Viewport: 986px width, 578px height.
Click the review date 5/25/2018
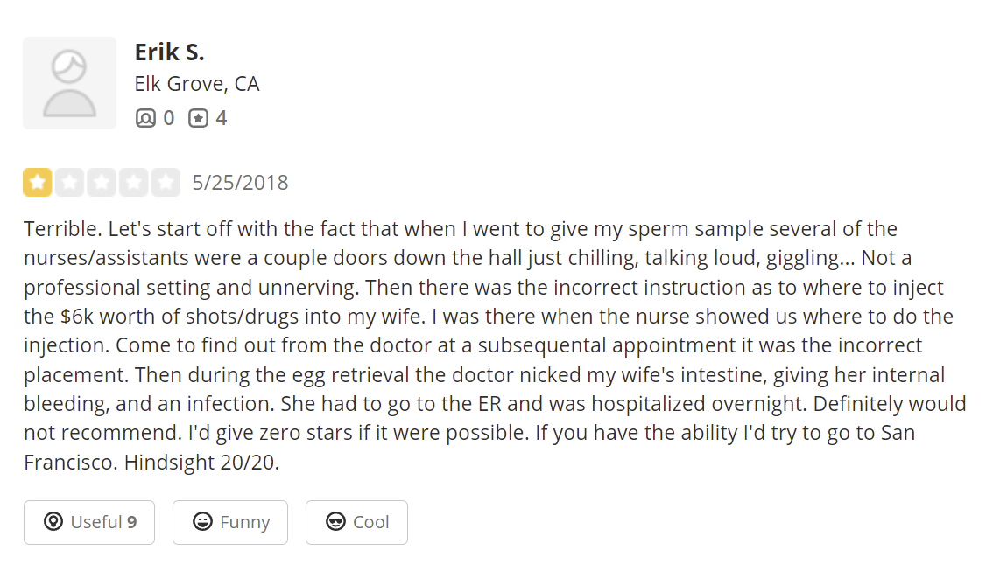click(240, 183)
